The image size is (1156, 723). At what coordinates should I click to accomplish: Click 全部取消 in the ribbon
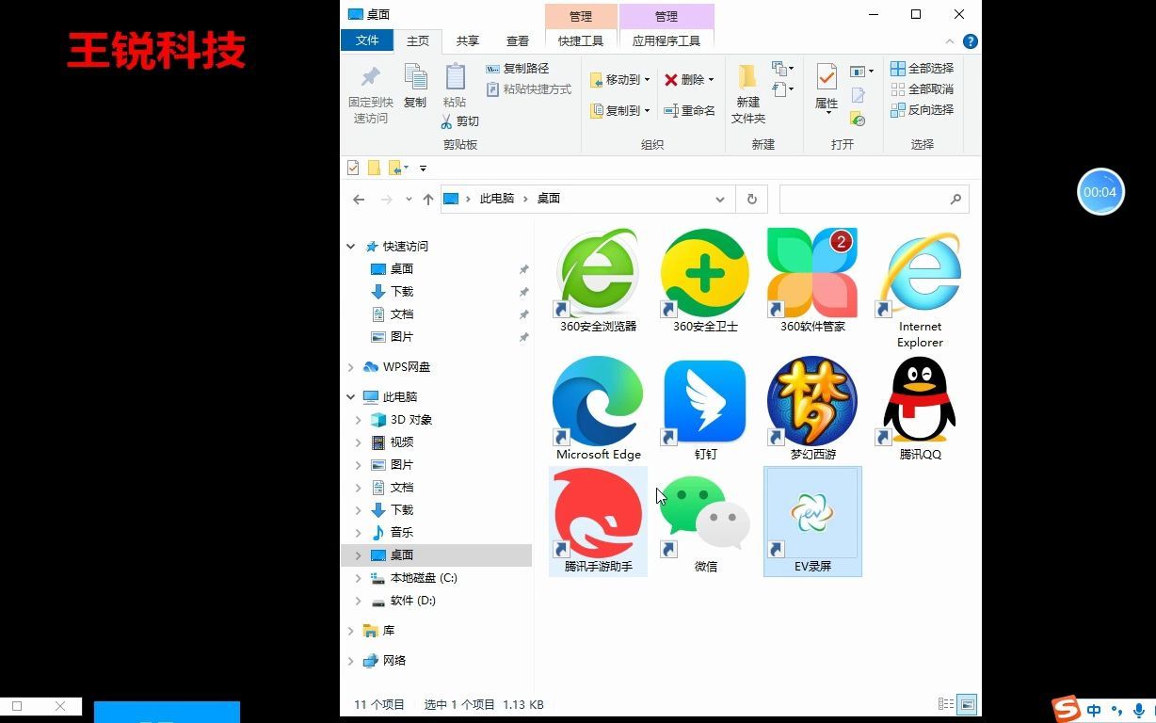(922, 89)
